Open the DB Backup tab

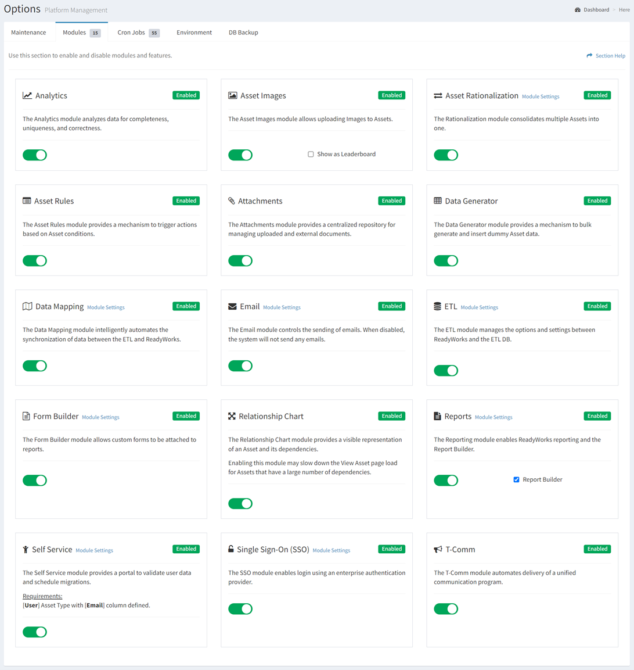click(243, 33)
